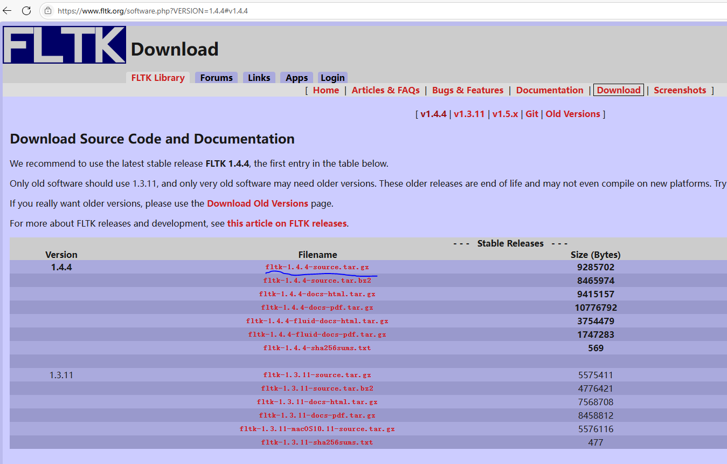Click the size value 9415157
The image size is (727, 464).
click(596, 294)
